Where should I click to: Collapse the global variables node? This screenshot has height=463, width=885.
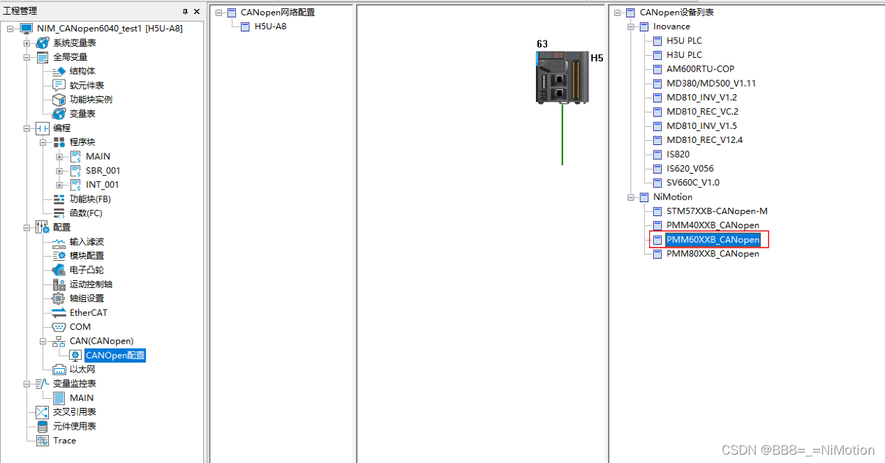[x=27, y=57]
